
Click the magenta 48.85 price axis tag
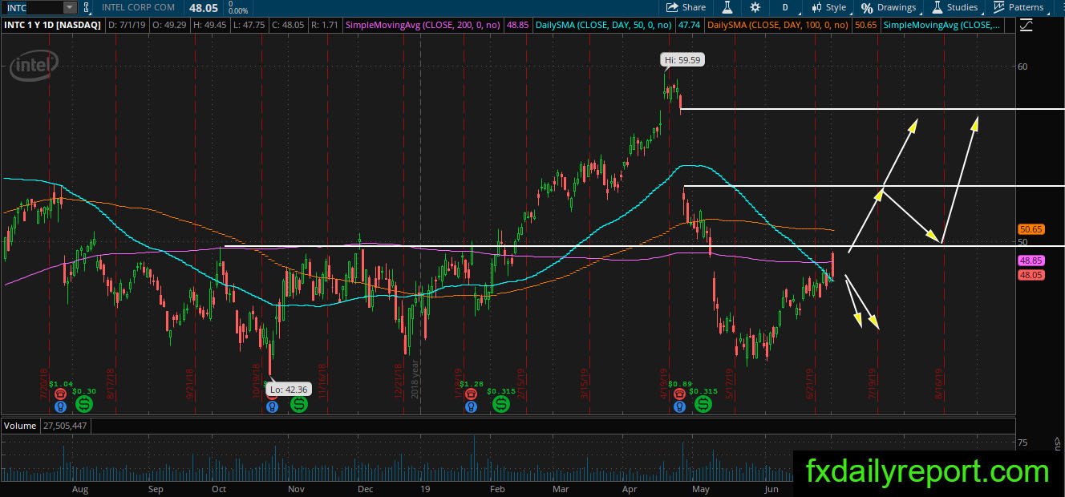(x=1031, y=261)
